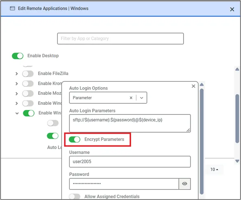Focus the Filter by App or Category field
241x200 pixels.
point(120,38)
